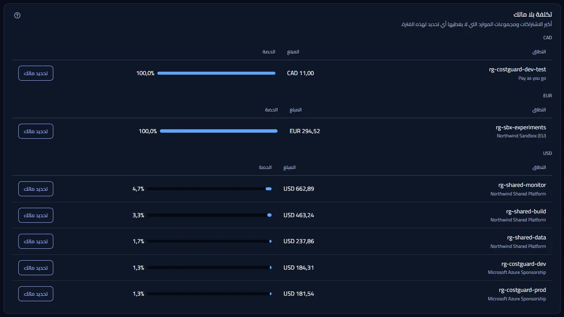The width and height of the screenshot is (564, 317).
Task: Click the USD currency group heading
Action: pyautogui.click(x=547, y=153)
